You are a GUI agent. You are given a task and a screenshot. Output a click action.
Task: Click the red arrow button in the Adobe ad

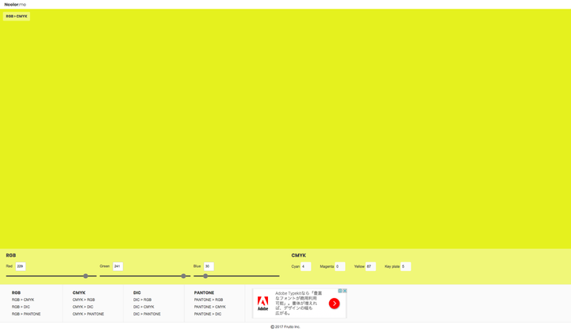[x=334, y=303]
